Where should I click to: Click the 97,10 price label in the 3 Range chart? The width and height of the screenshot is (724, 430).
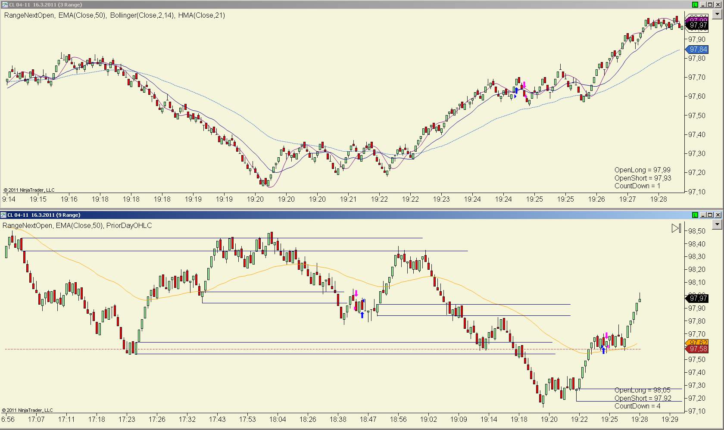tap(697, 192)
